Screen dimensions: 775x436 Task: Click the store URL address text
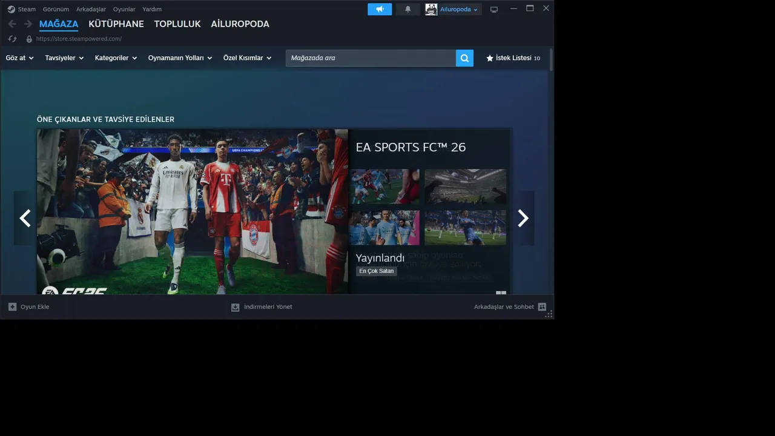tap(79, 39)
